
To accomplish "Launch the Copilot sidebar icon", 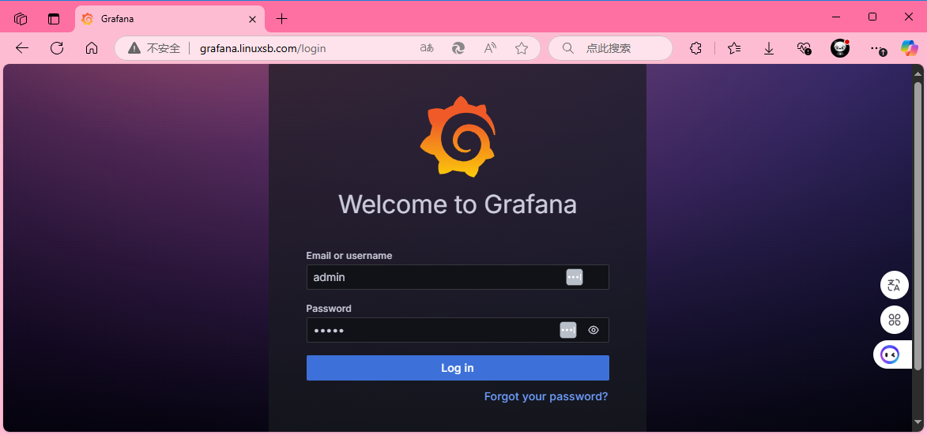I will 909,48.
